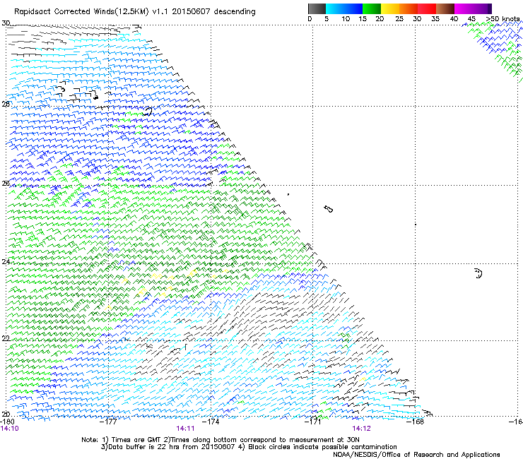The height and width of the screenshot is (459, 523).
Task: Click the red 30-35 knots color segment
Action: pyautogui.click(x=427, y=8)
